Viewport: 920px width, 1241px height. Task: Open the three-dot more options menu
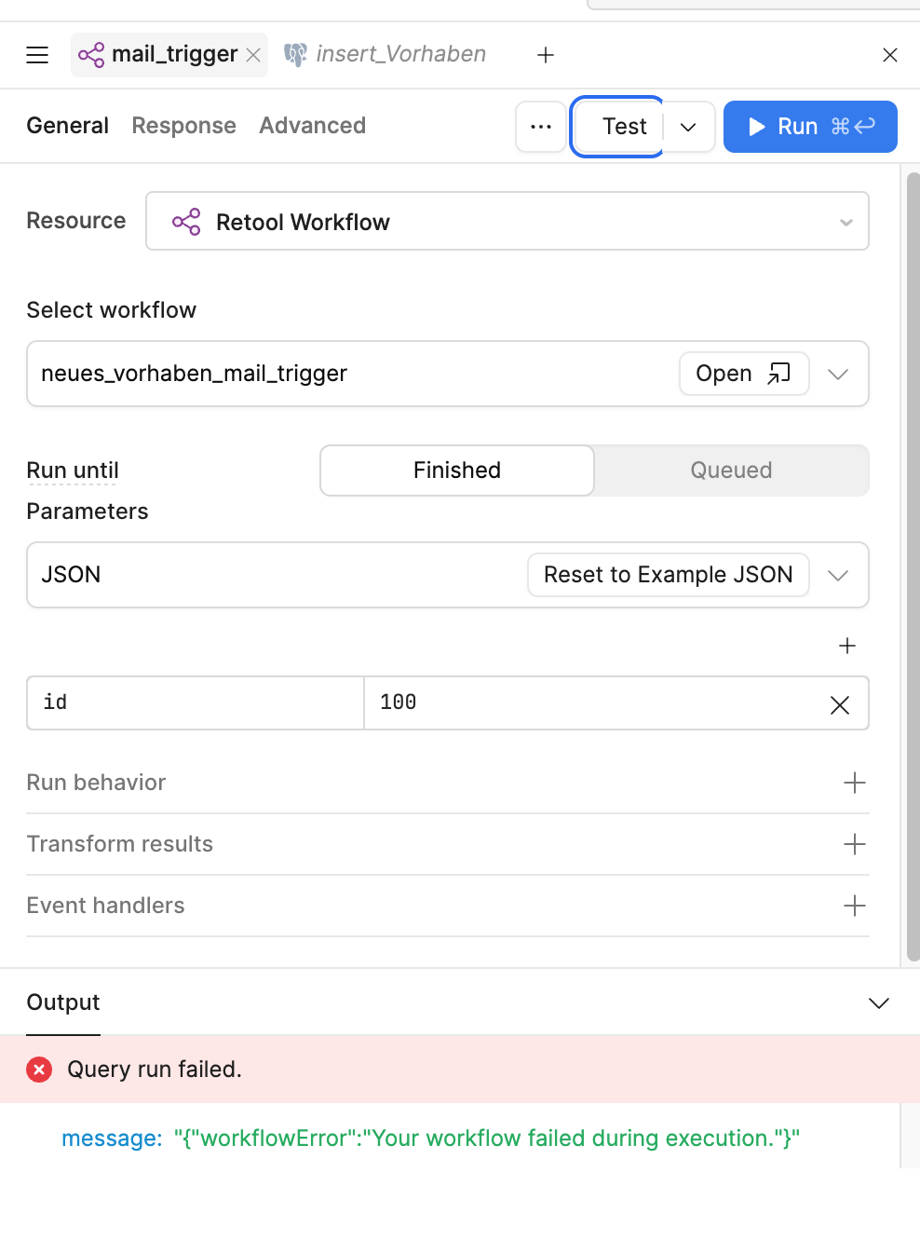(x=541, y=127)
